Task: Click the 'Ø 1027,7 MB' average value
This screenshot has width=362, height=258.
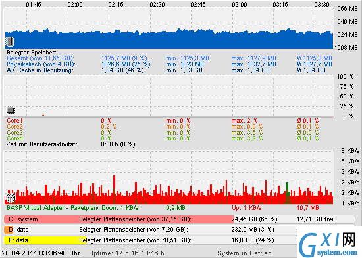Action: [315, 64]
